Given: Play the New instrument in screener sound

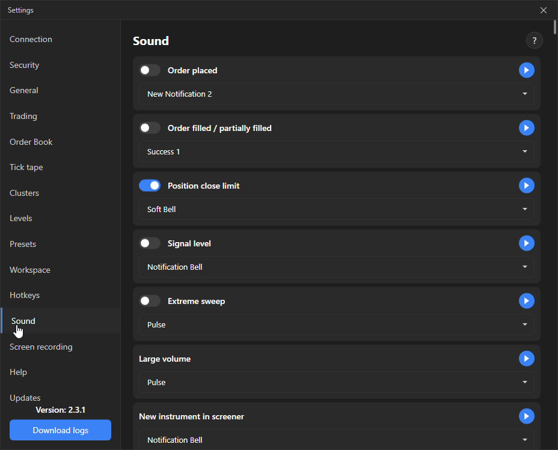Looking at the screenshot, I should point(526,416).
